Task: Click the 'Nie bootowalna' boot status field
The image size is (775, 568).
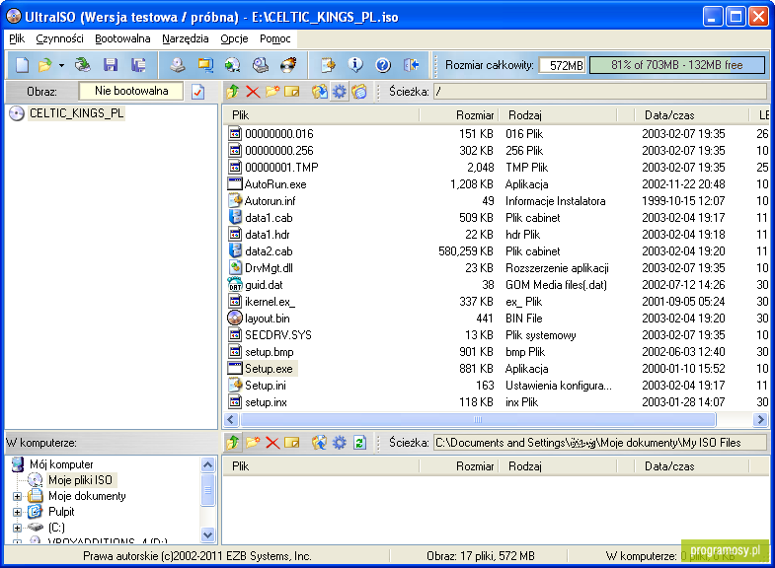Action: 131,92
